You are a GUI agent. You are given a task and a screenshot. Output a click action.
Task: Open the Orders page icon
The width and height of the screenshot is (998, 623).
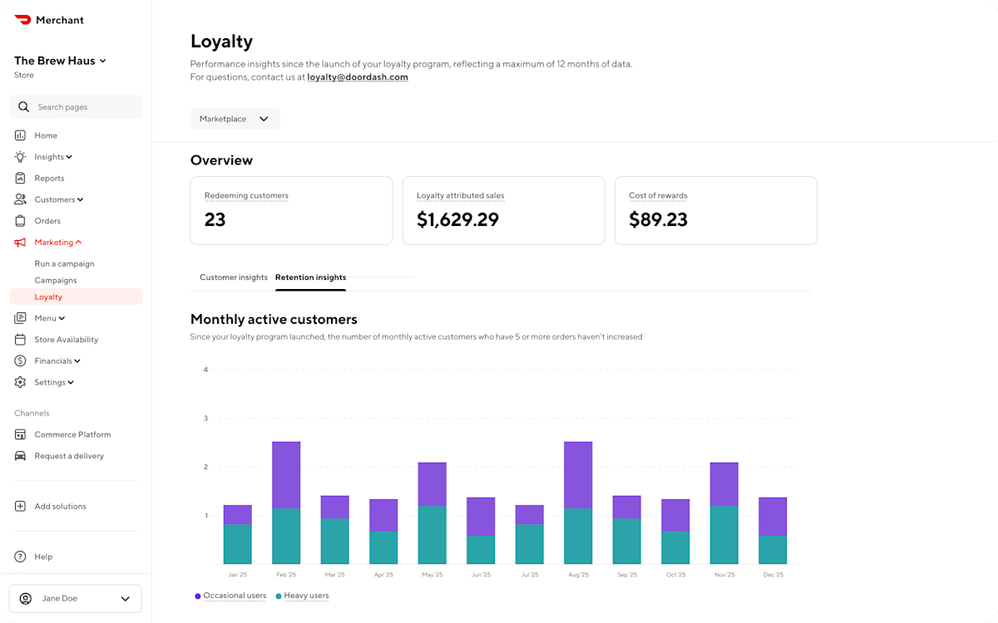pos(19,220)
